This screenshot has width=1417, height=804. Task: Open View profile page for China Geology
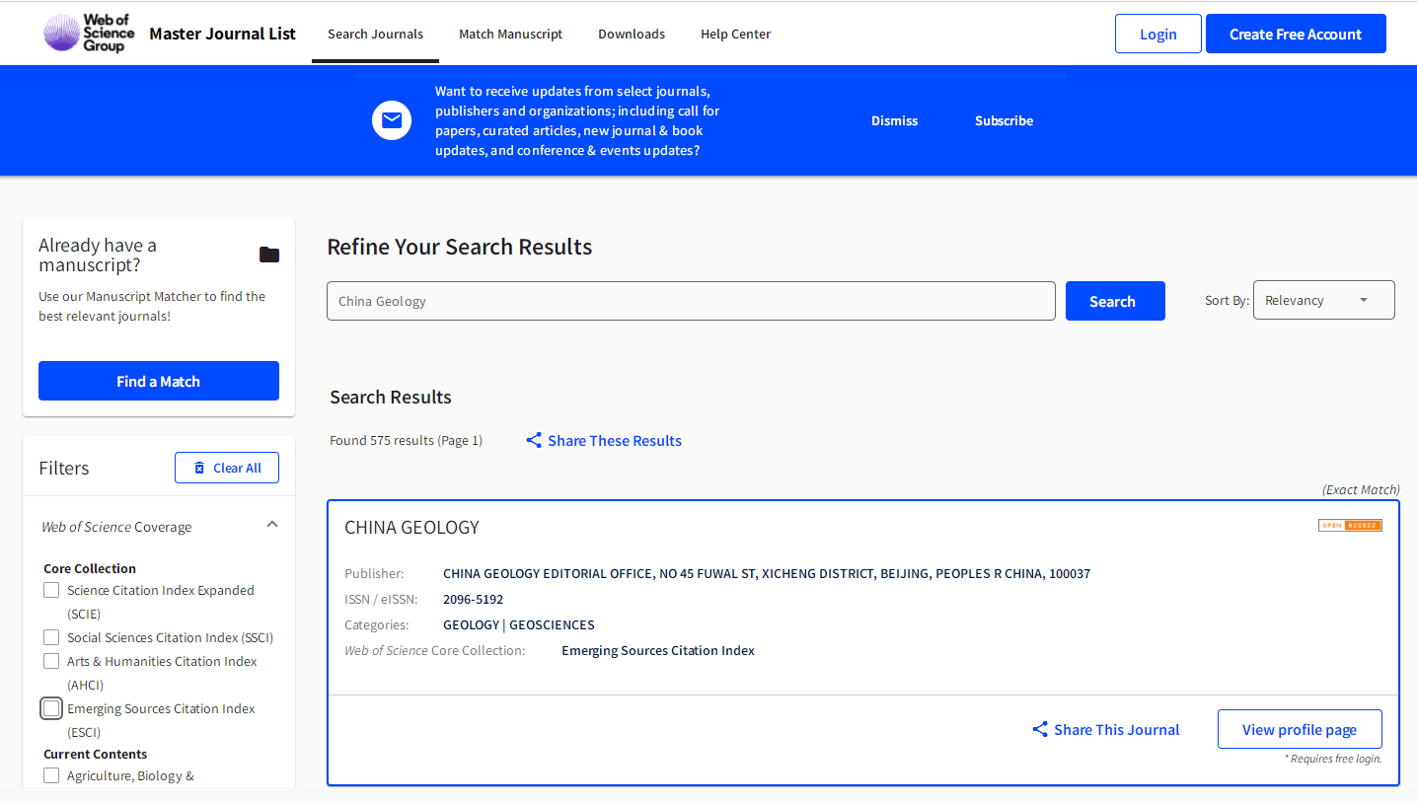pyautogui.click(x=1300, y=729)
